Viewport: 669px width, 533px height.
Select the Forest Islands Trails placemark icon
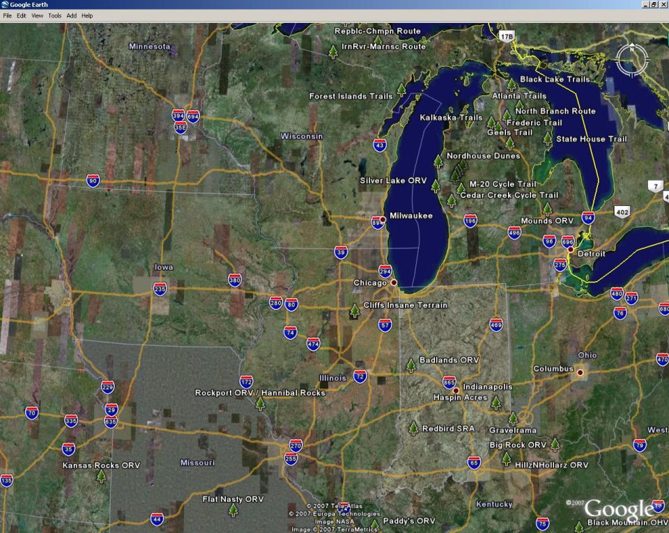click(x=401, y=90)
